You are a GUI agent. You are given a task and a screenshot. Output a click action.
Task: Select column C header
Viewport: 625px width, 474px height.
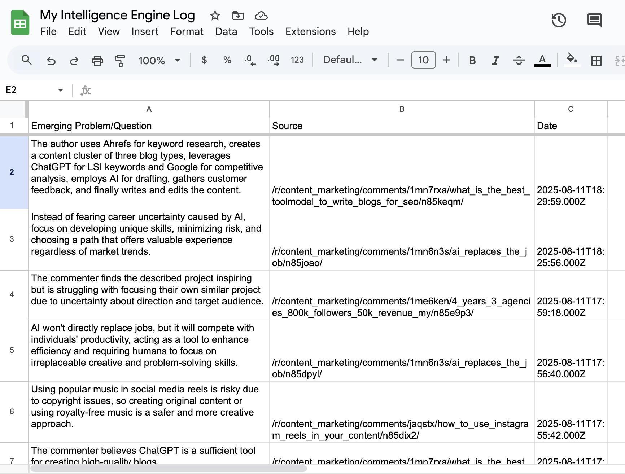click(571, 109)
